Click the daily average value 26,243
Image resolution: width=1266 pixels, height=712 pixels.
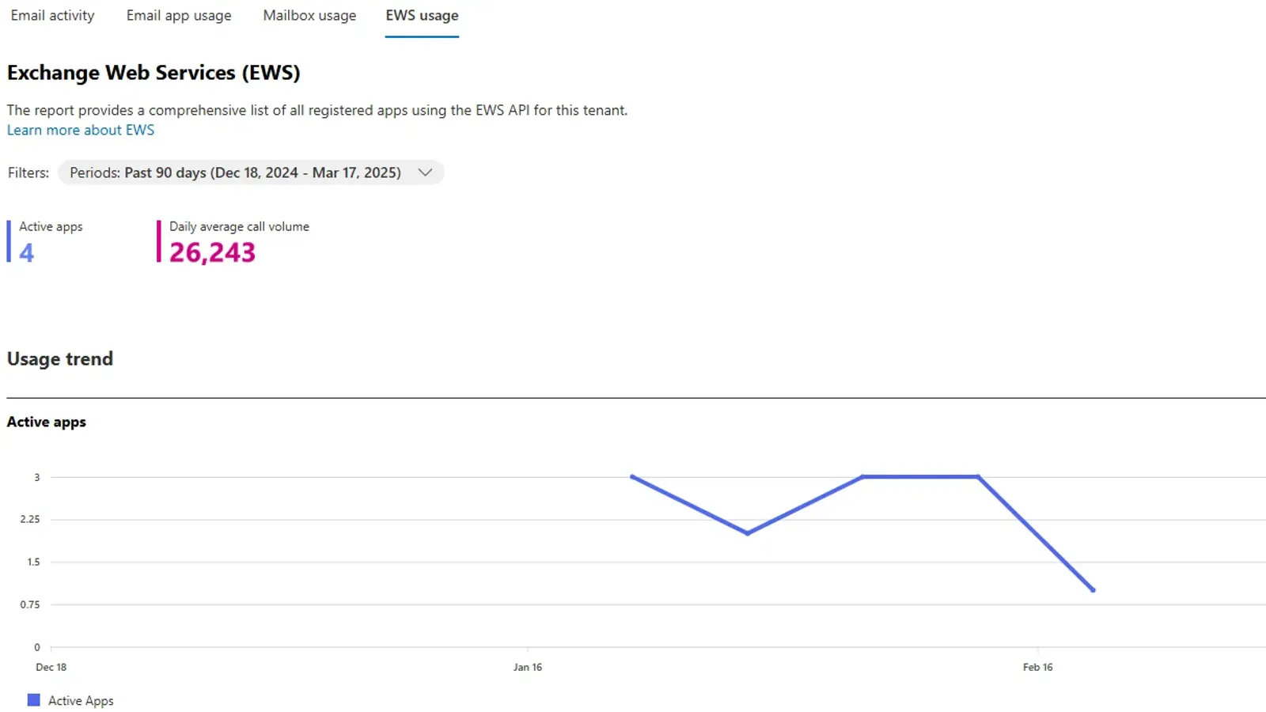click(212, 252)
